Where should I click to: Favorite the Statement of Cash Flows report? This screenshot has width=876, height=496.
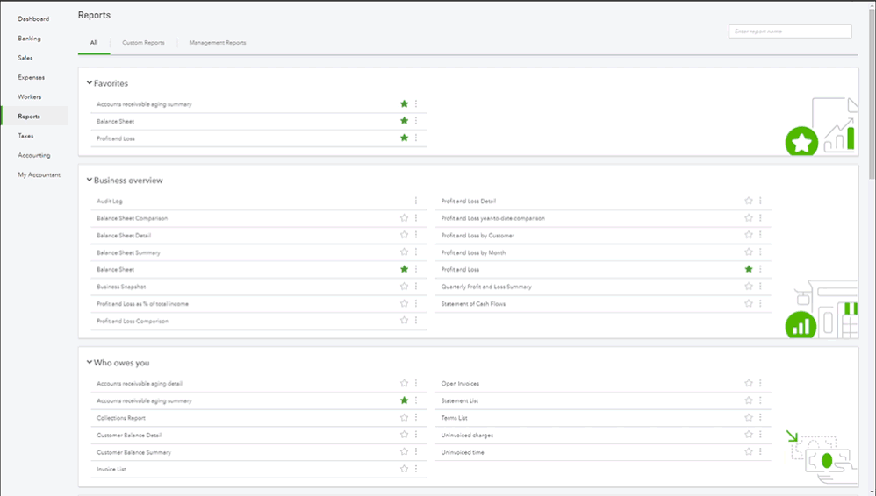[749, 303]
